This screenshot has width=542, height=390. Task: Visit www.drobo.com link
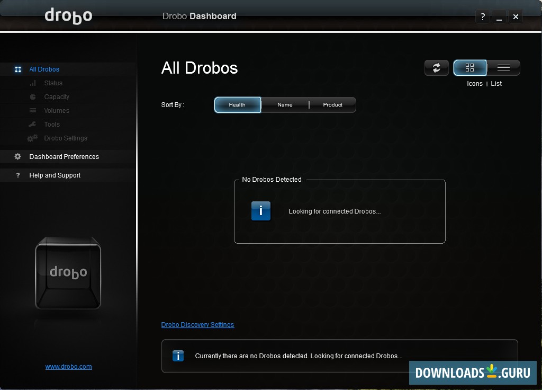click(x=68, y=366)
